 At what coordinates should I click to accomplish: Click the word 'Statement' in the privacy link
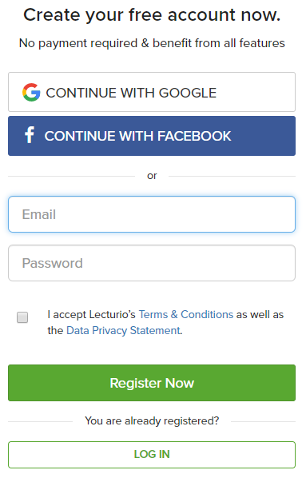(x=155, y=330)
